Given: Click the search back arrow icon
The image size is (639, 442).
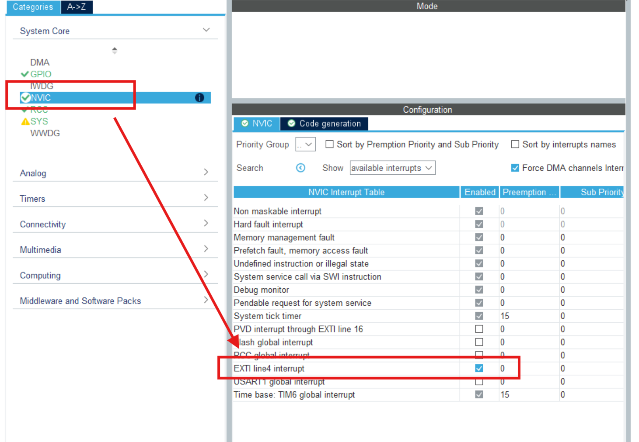Looking at the screenshot, I should tap(300, 168).
